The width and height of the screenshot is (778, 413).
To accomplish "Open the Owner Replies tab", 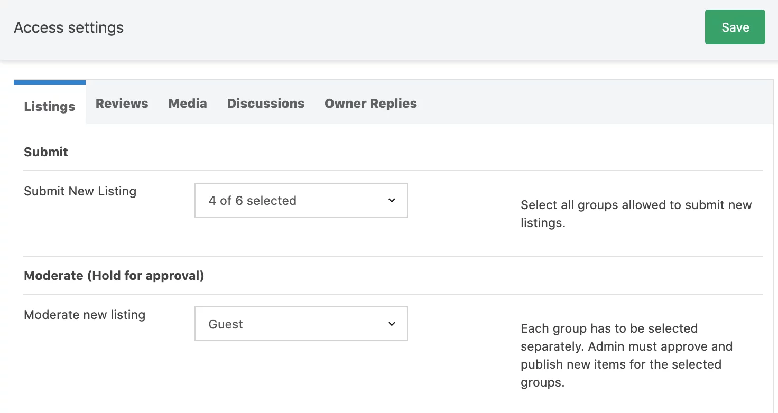I will coord(371,103).
